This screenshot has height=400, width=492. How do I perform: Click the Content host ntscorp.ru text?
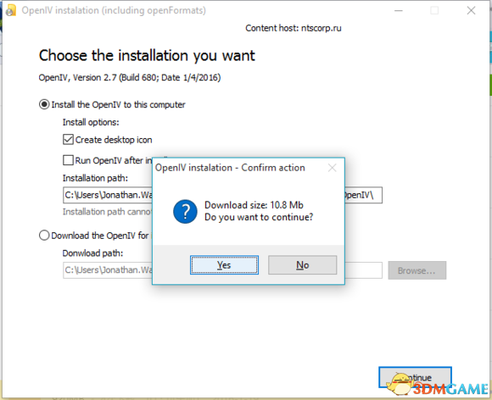[293, 28]
